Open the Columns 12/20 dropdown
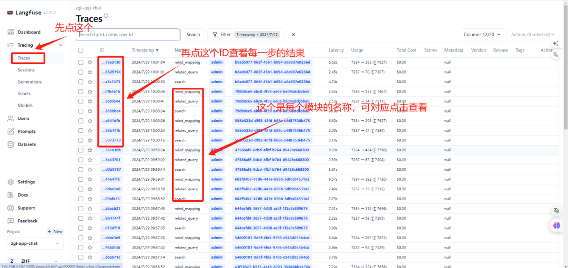Viewport: 568px width, 268px height. tap(482, 34)
